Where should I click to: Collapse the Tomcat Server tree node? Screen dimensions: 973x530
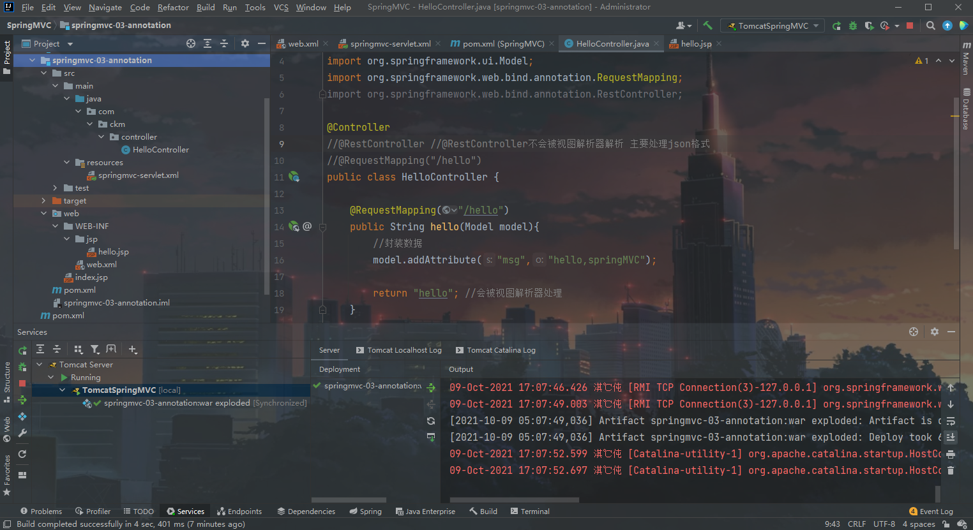(x=38, y=364)
